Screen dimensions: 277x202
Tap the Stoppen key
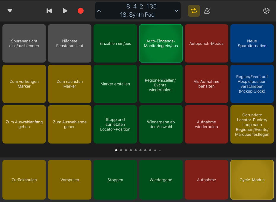click(x=115, y=180)
